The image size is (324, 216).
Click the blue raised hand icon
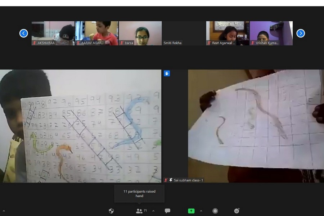pyautogui.click(x=167, y=73)
